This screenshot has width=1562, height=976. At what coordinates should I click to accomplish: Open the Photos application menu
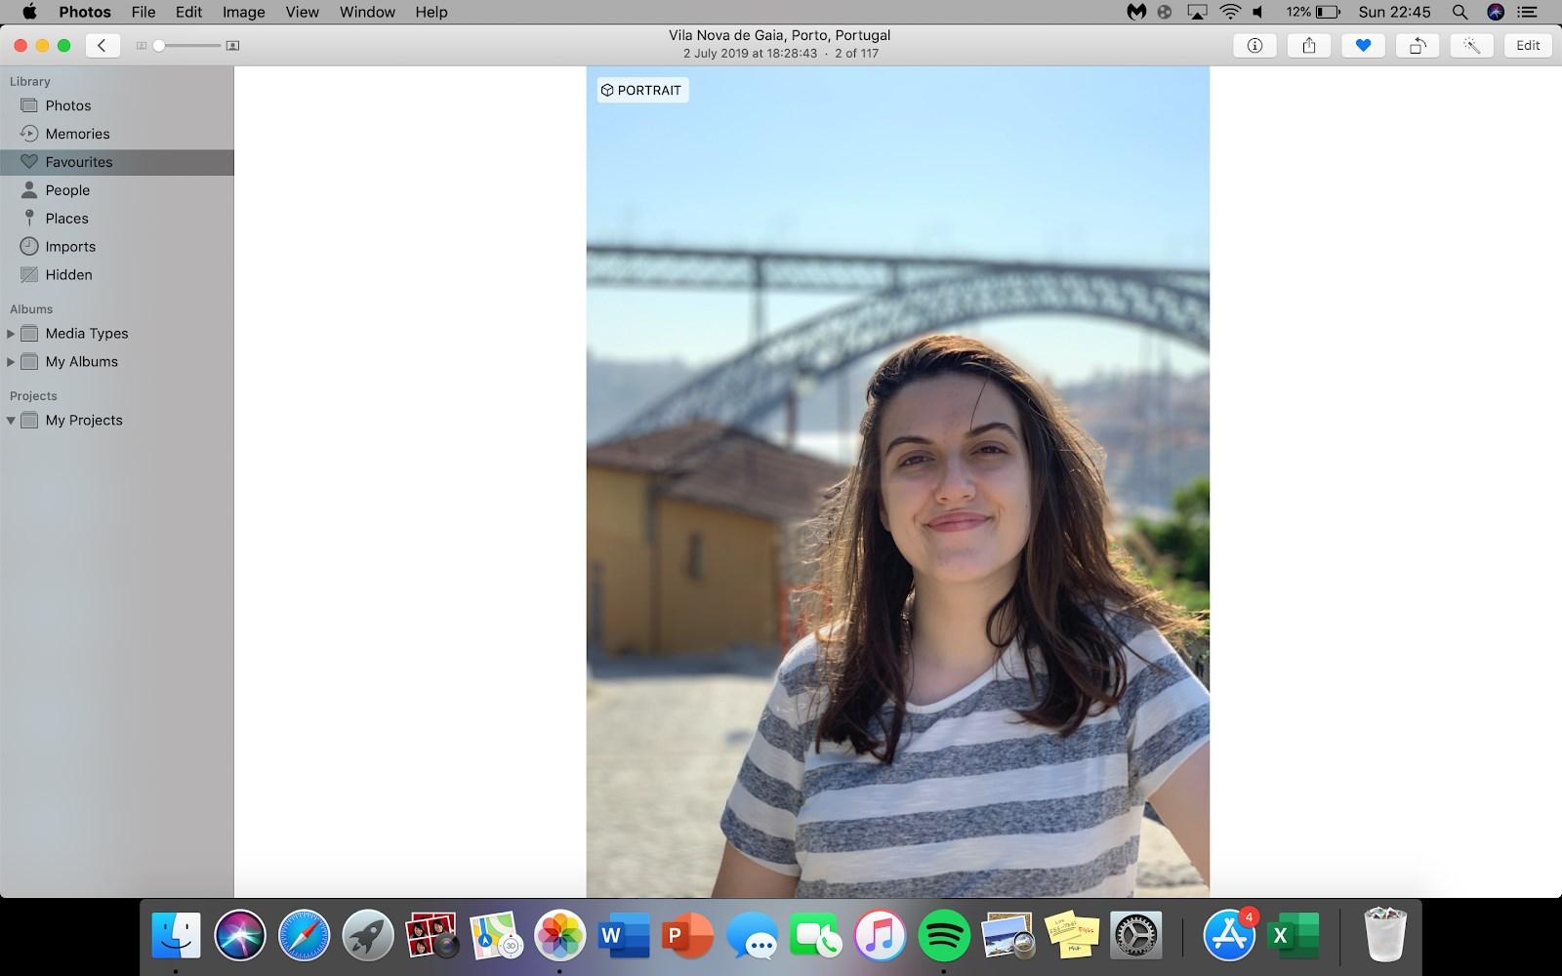(x=85, y=12)
